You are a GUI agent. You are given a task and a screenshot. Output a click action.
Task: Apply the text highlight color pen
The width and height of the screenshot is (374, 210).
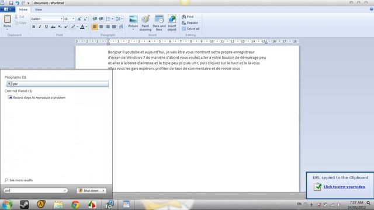[73, 27]
